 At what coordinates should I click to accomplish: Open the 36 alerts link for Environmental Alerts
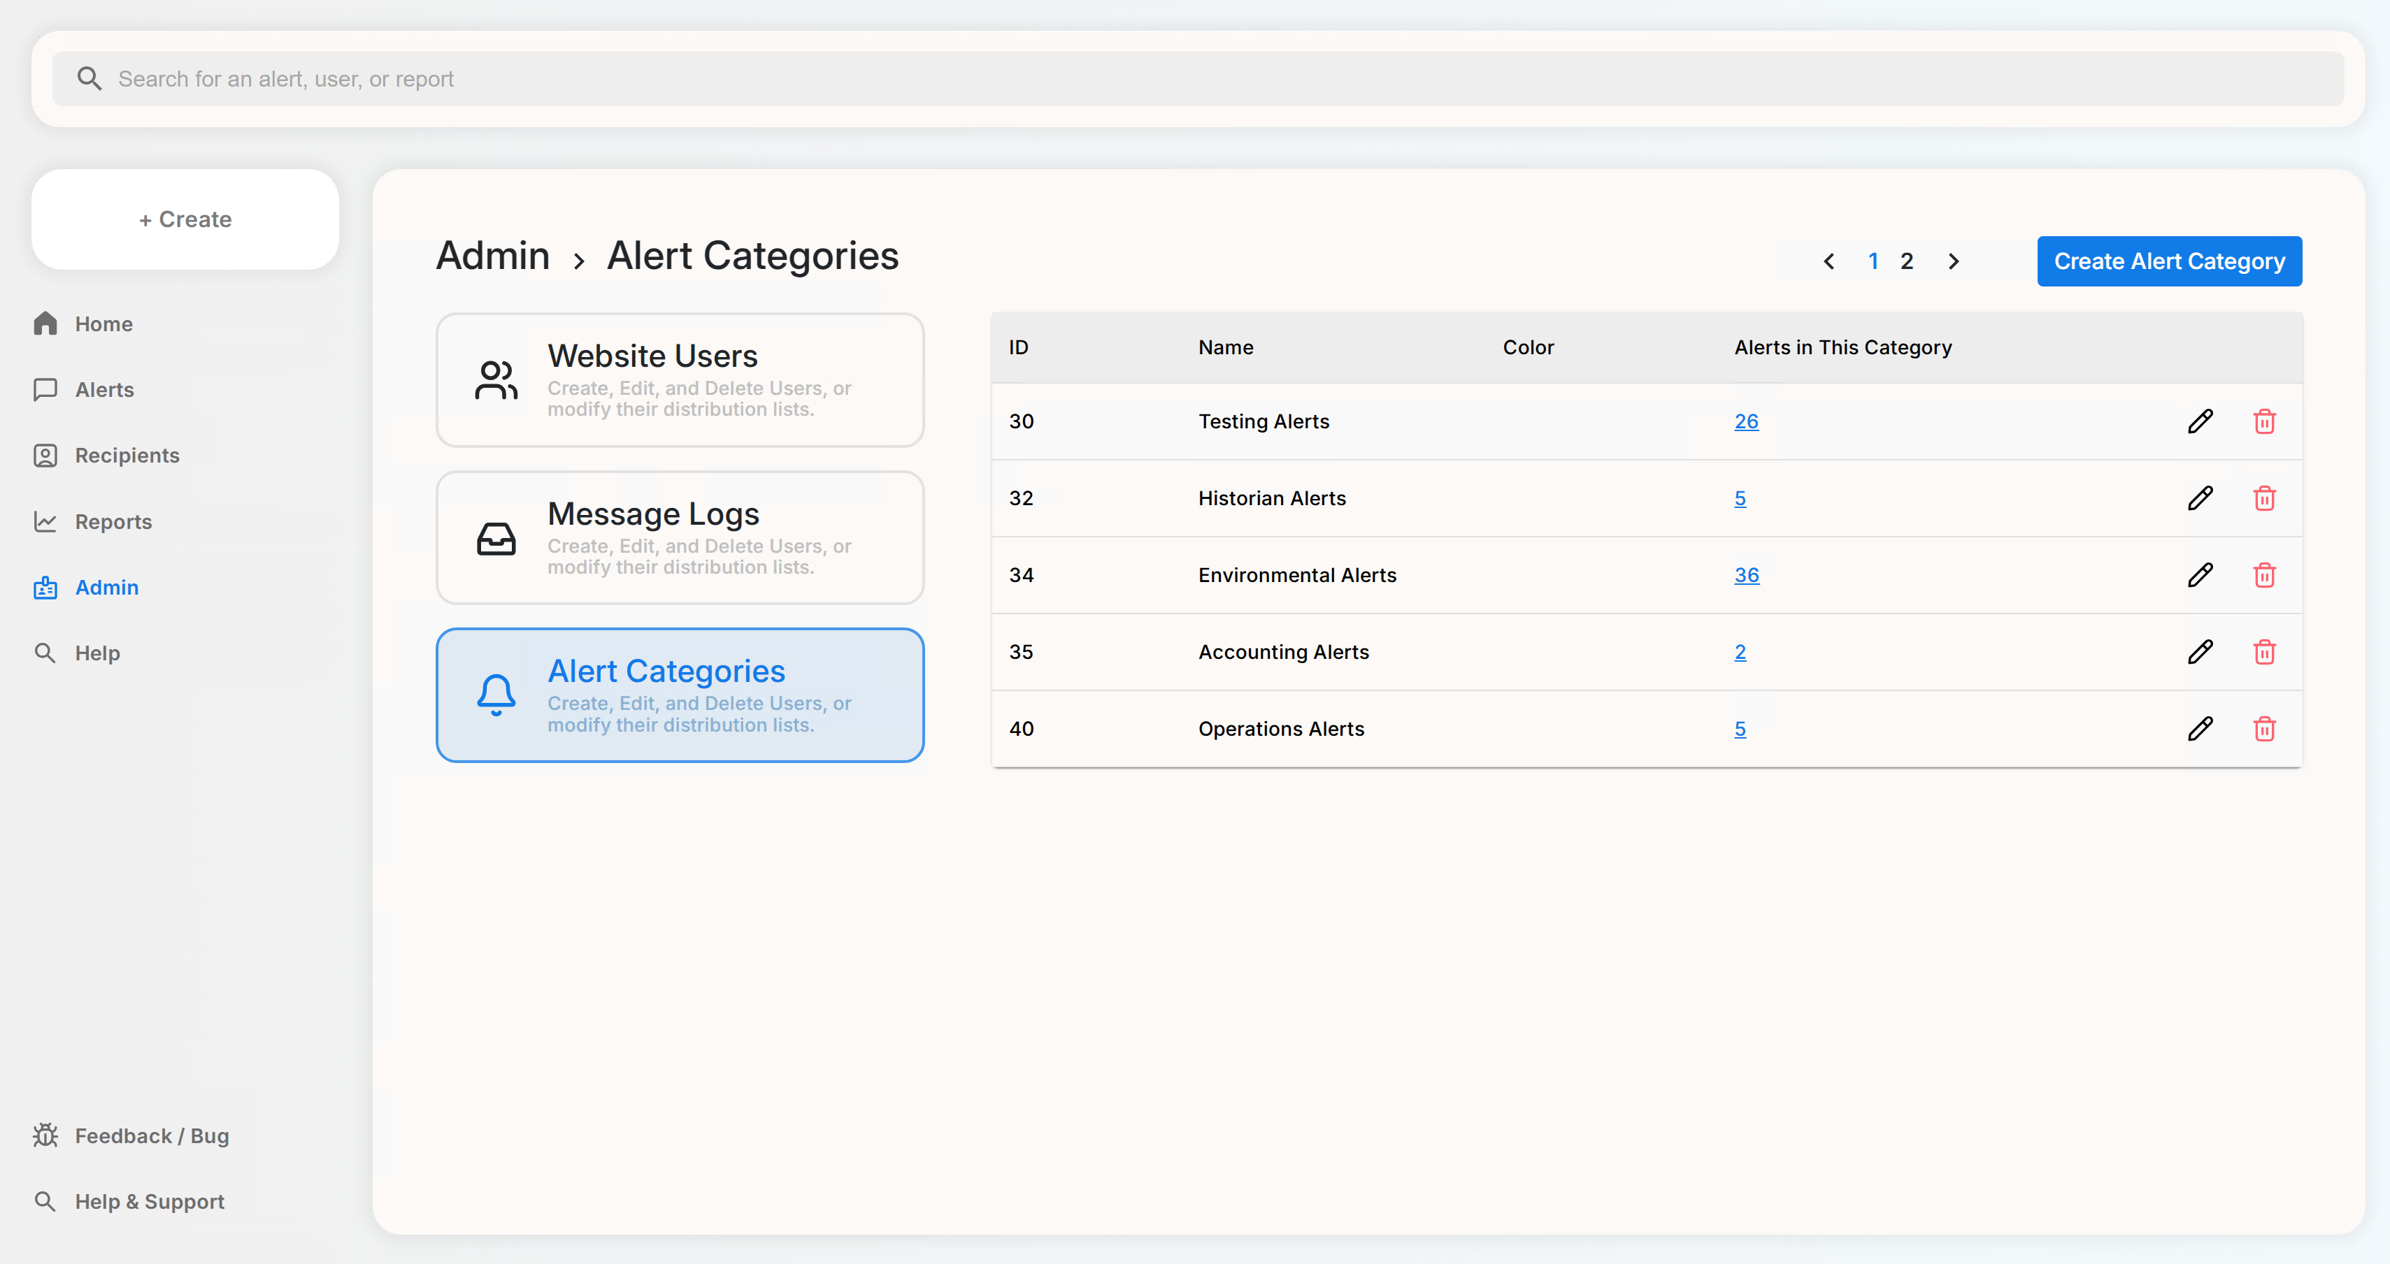coord(1746,575)
